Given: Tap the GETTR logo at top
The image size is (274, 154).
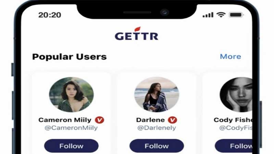Looking at the screenshot, I should point(136,34).
